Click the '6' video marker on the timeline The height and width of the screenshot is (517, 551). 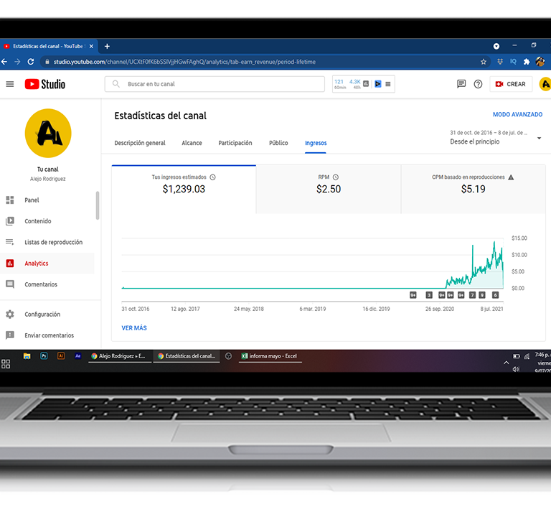click(495, 295)
